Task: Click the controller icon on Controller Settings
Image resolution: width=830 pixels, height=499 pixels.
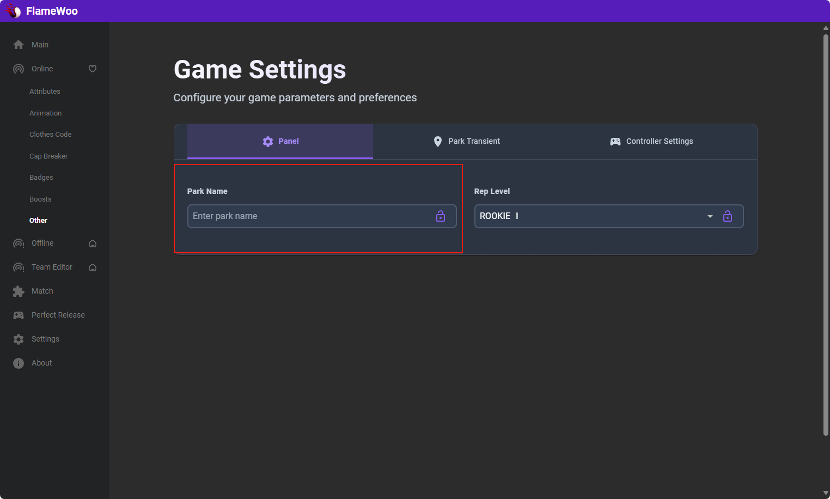Action: [615, 142]
